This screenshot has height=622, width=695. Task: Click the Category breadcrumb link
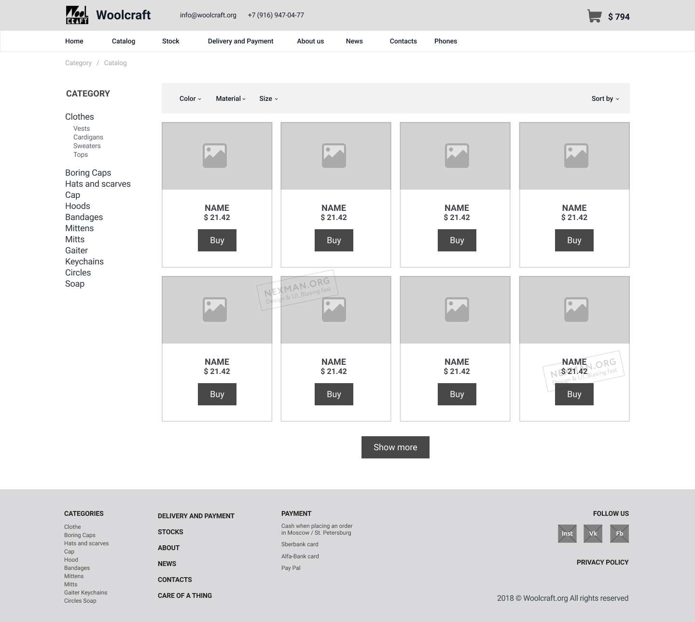78,63
